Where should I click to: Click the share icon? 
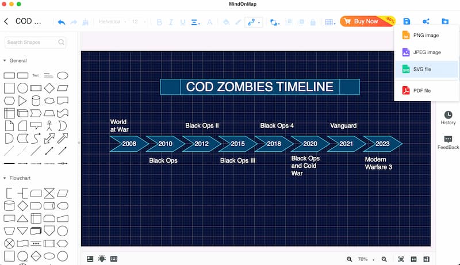[x=426, y=21]
